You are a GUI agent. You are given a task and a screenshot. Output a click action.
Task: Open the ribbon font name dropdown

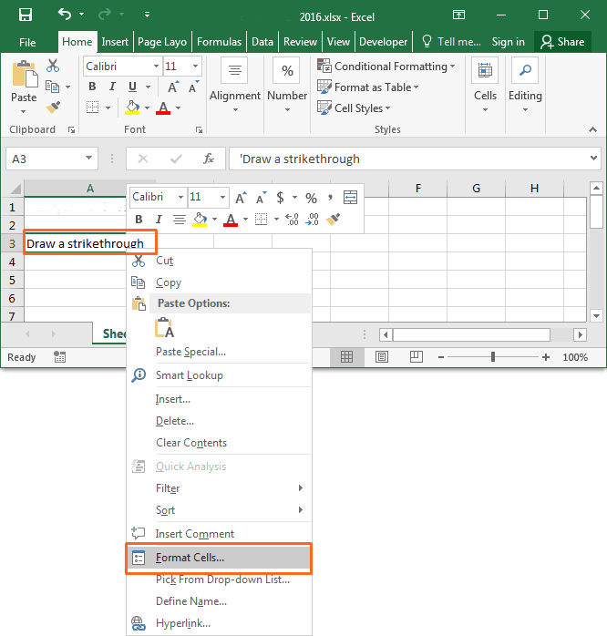coord(155,67)
